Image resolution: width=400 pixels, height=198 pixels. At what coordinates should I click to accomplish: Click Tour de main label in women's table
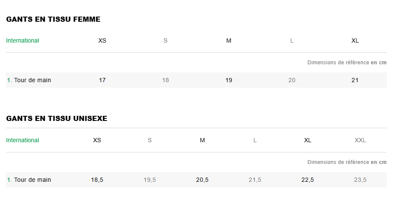pyautogui.click(x=32, y=80)
